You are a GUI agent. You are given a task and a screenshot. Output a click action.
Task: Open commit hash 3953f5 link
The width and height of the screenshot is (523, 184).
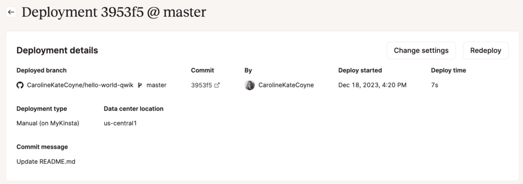[201, 85]
